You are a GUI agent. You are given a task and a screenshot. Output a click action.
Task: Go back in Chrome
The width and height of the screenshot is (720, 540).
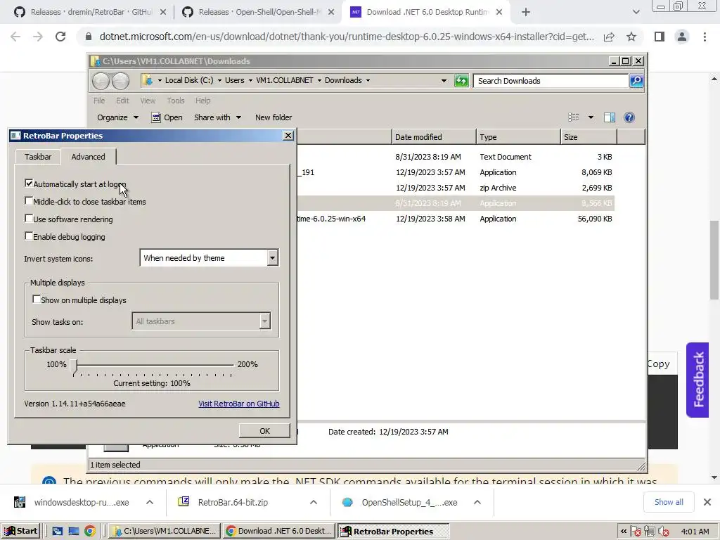tap(15, 37)
